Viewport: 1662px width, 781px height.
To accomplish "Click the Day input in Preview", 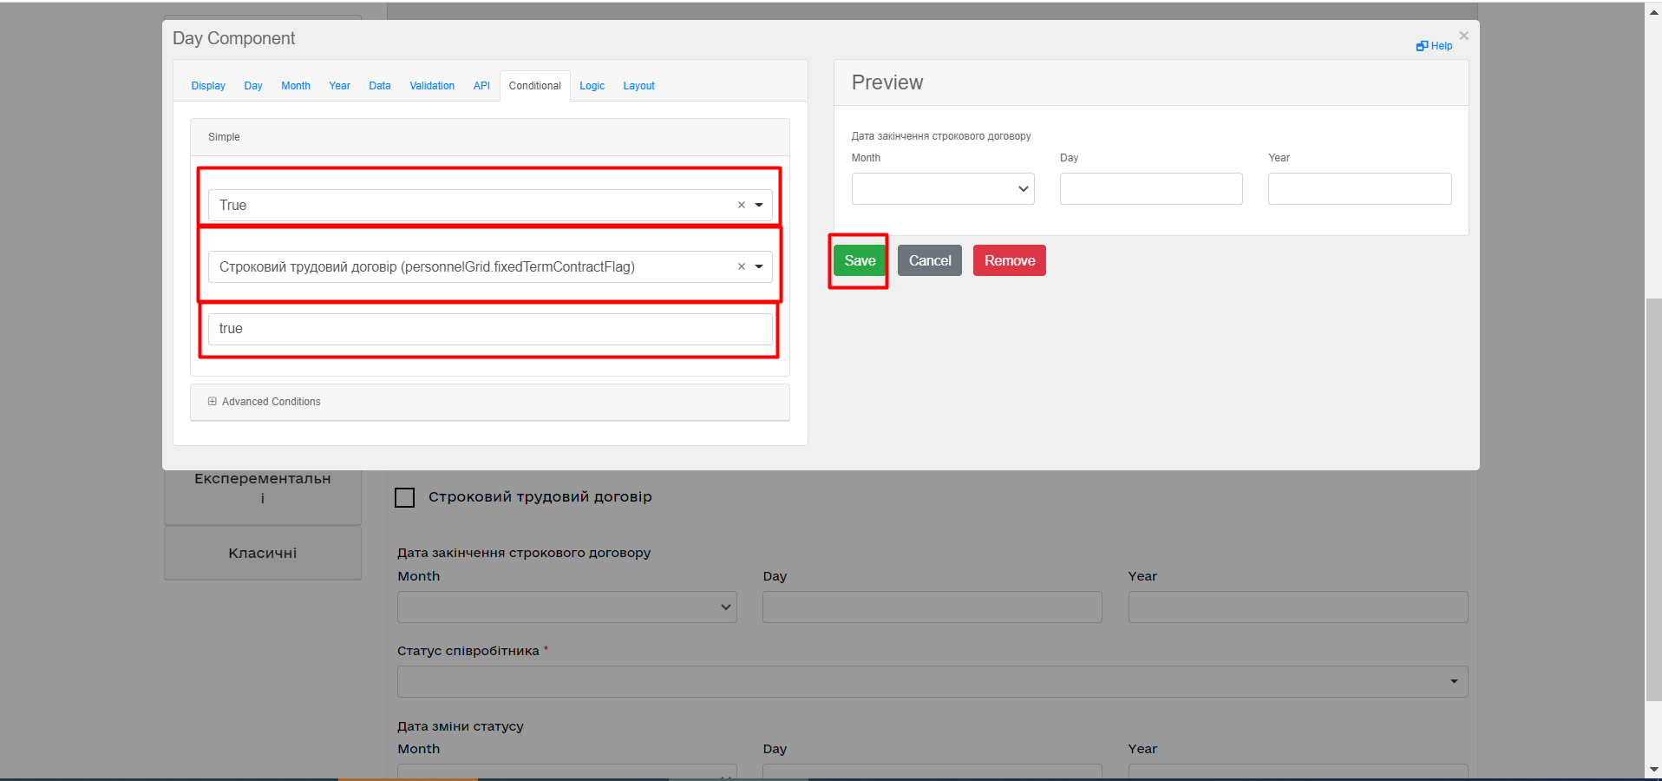I will coord(1150,189).
